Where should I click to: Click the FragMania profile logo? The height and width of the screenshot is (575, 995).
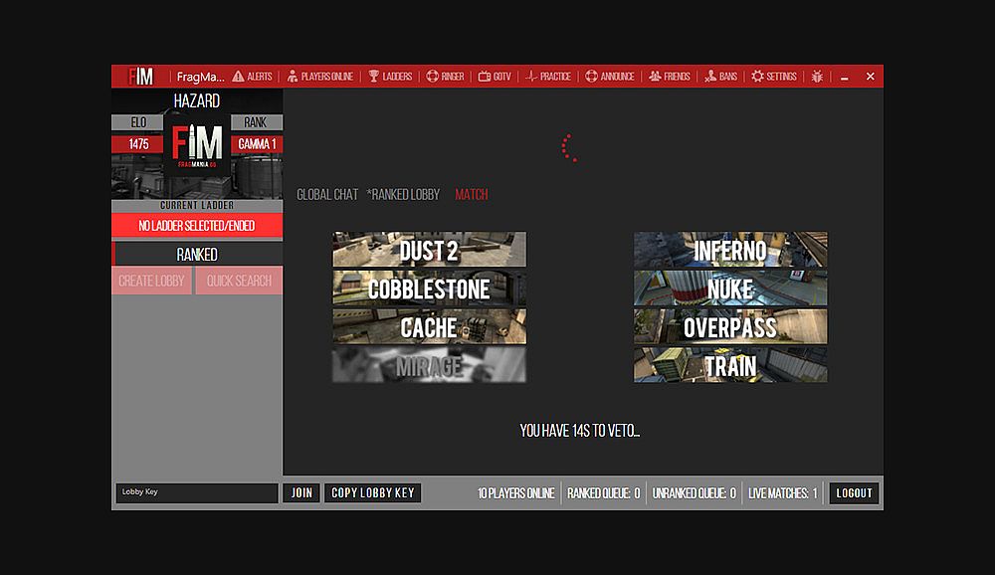click(197, 146)
